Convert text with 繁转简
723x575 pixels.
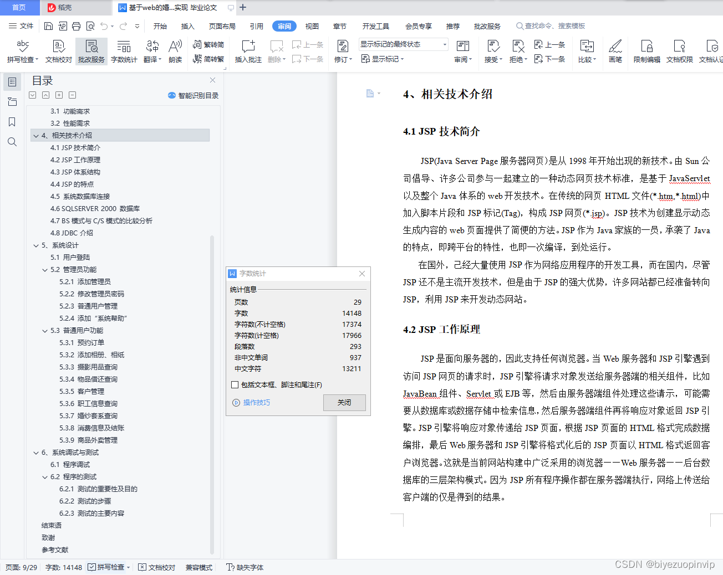click(208, 44)
